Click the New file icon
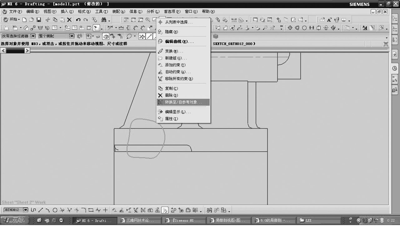Screen dimensions: 400x226 pyautogui.click(x=24, y=20)
